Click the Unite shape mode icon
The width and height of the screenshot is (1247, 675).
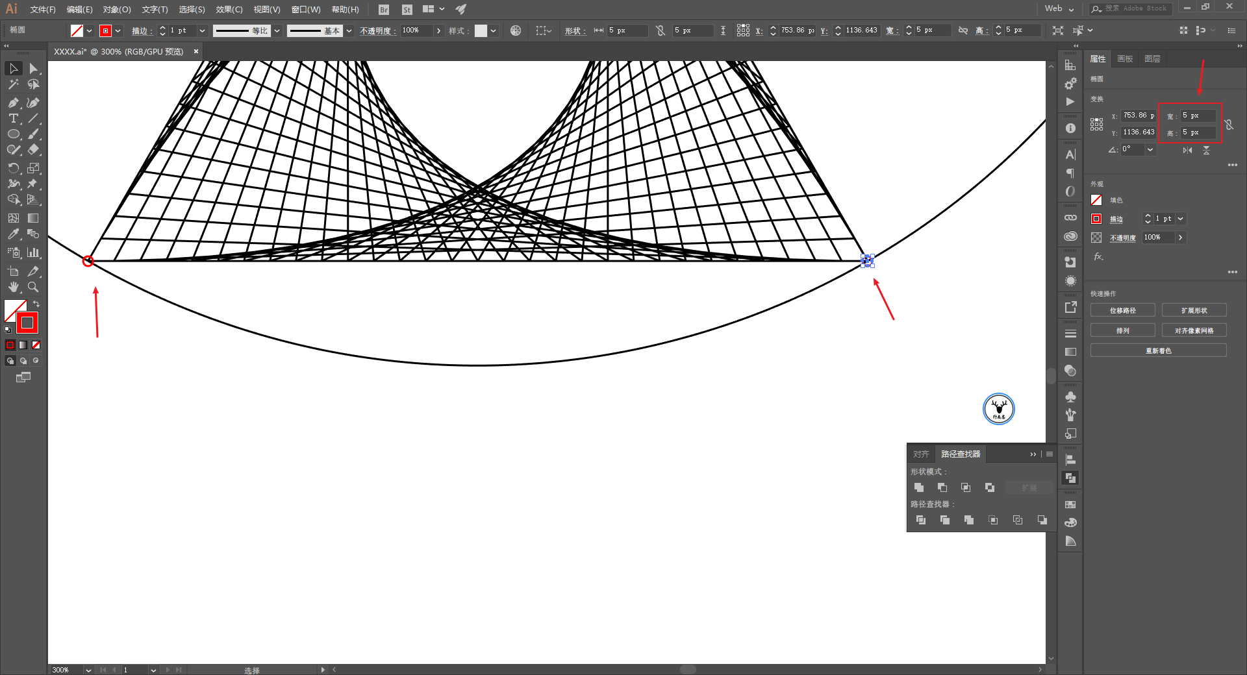pyautogui.click(x=919, y=487)
